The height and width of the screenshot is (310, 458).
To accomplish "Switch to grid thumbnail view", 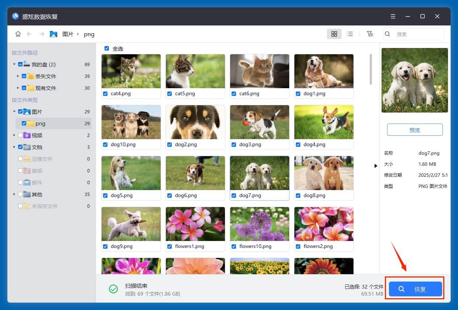I will (x=334, y=34).
